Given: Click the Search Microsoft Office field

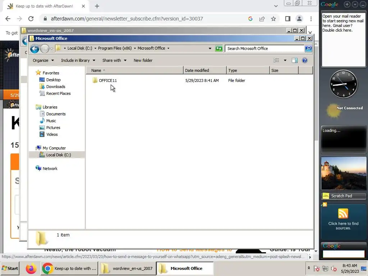Looking at the screenshot, I should pyautogui.click(x=264, y=49).
